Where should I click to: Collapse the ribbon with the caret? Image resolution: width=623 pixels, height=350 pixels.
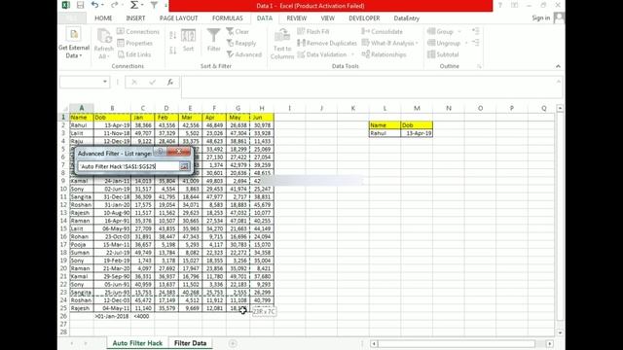558,66
